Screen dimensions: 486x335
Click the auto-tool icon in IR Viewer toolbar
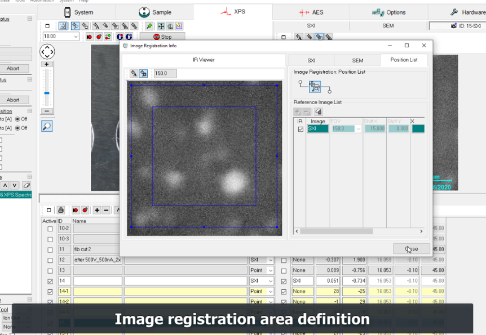134,73
